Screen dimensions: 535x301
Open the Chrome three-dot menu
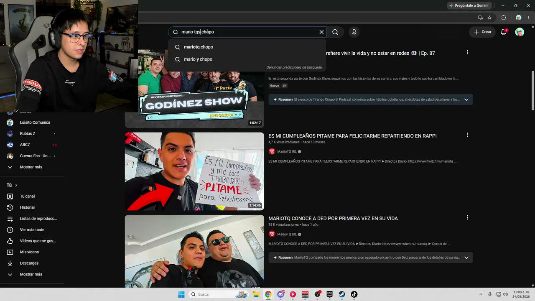(528, 18)
